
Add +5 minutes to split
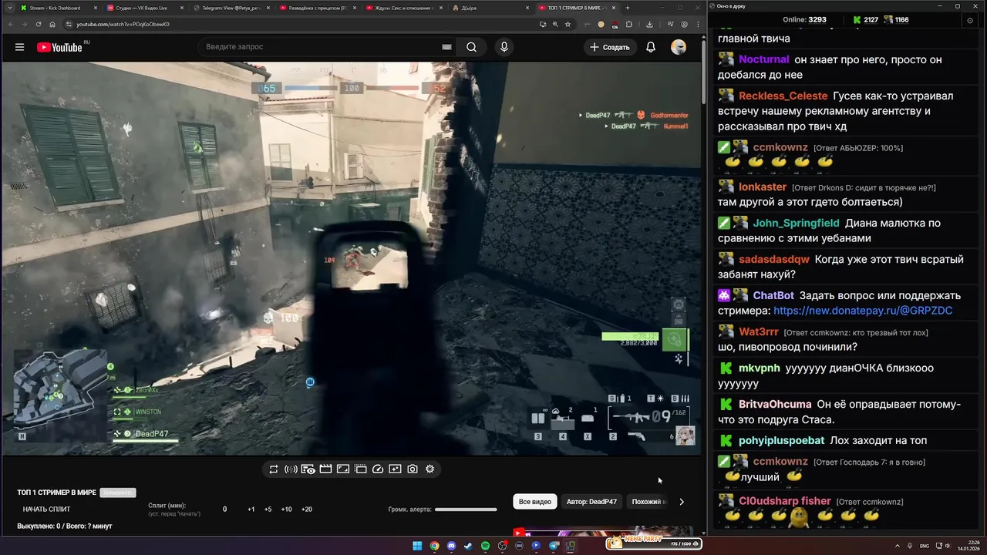coord(268,510)
